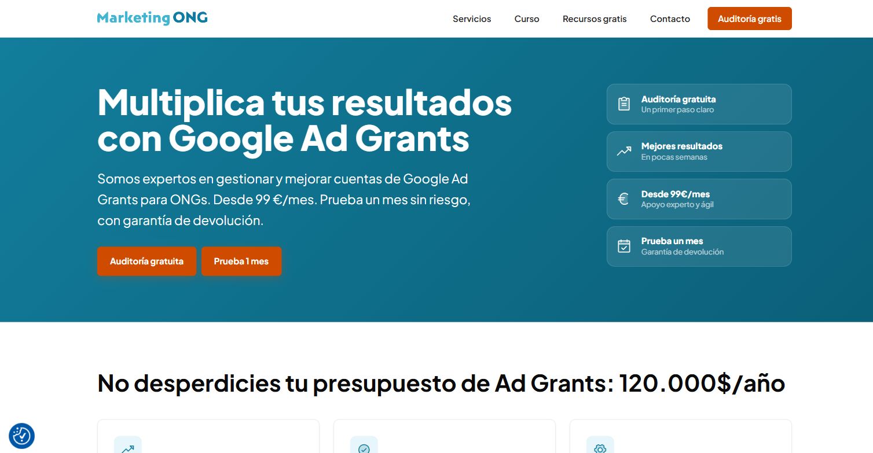
Task: Click the Marketing ONG logo
Action: tap(152, 18)
